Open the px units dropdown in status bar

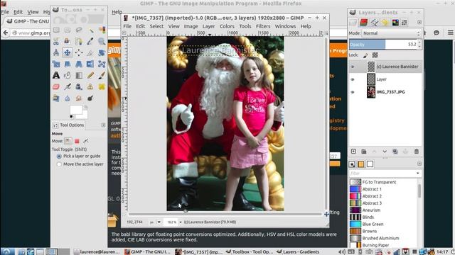point(159,222)
